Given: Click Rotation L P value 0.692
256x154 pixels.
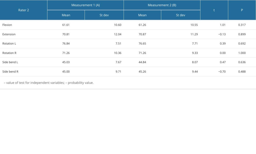Looking at the screenshot, I should pyautogui.click(x=242, y=44).
